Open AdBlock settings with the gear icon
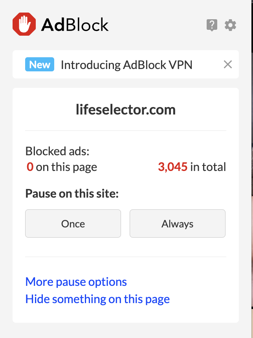 point(231,25)
